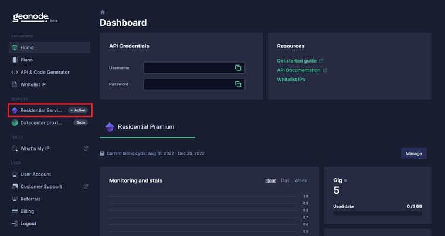Image resolution: width=445 pixels, height=236 pixels.
Task: Click external link icon beside Customer Support
Action: coord(86,186)
